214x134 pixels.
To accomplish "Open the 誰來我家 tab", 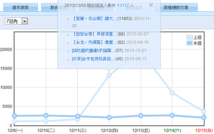I will (x=20, y=7).
